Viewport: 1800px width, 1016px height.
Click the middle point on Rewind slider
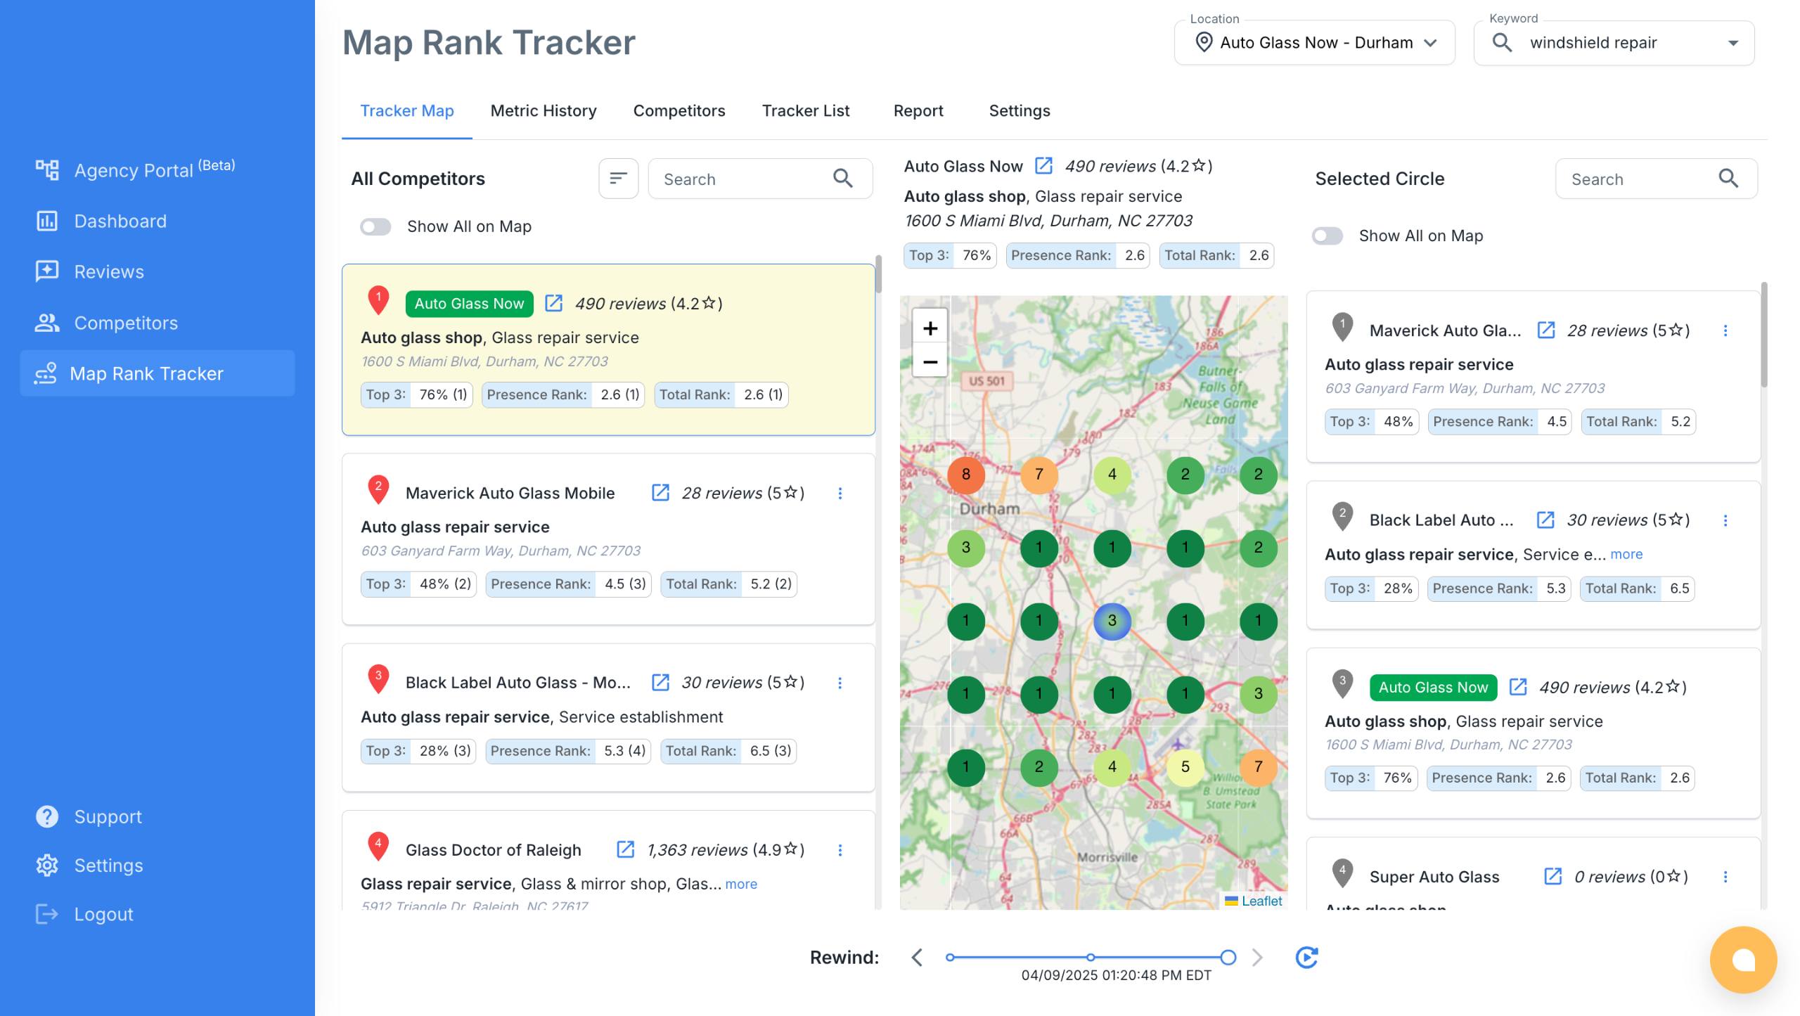coord(1090,957)
